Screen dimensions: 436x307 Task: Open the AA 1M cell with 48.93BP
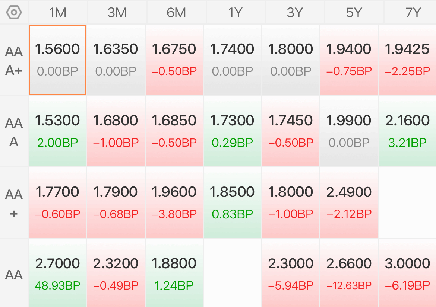pyautogui.click(x=57, y=273)
